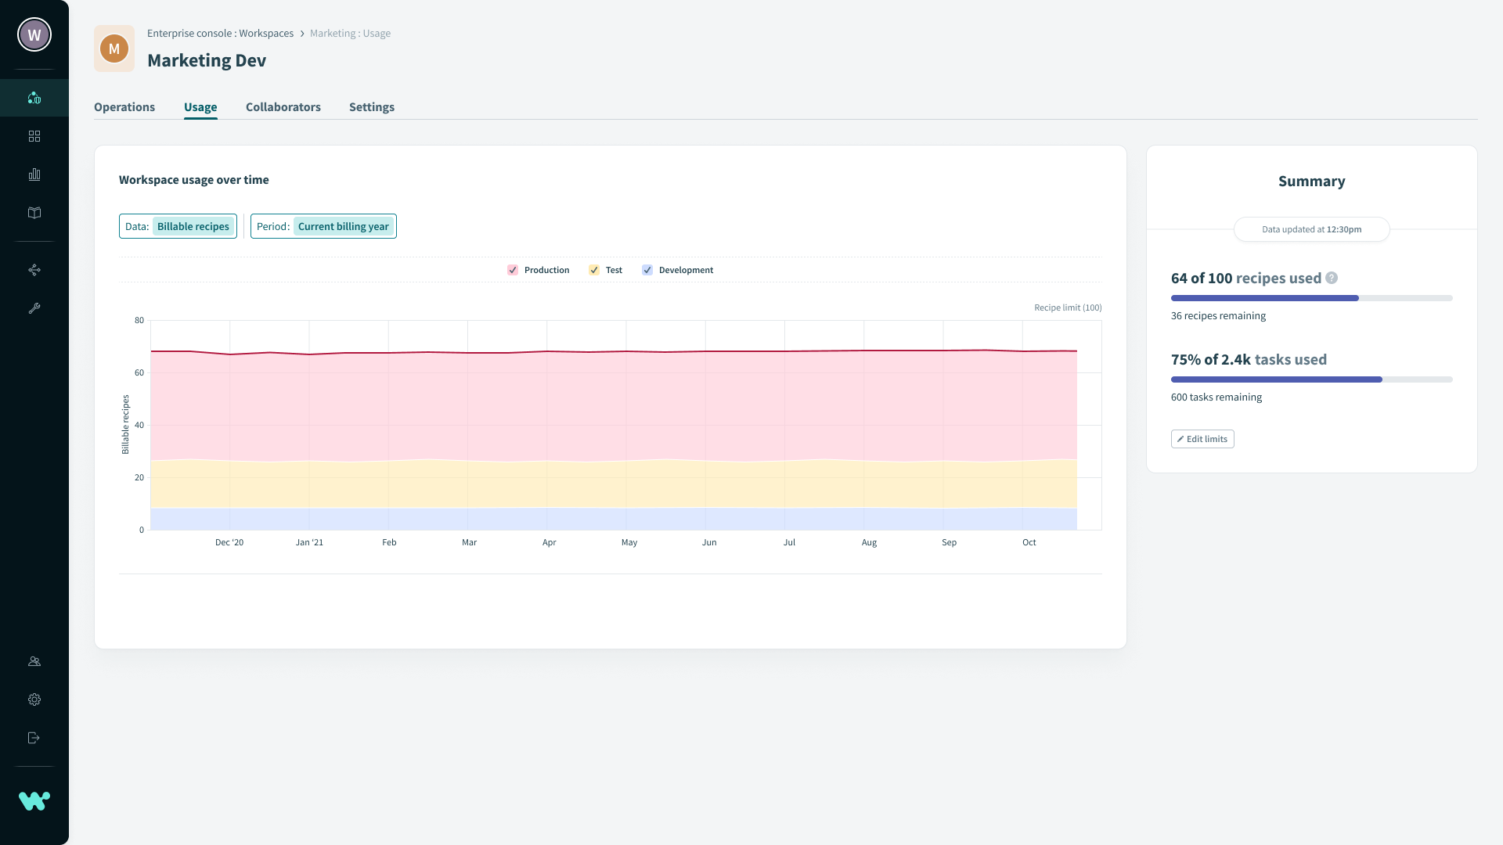
Task: Open the team members icon in sidebar
Action: 34,661
